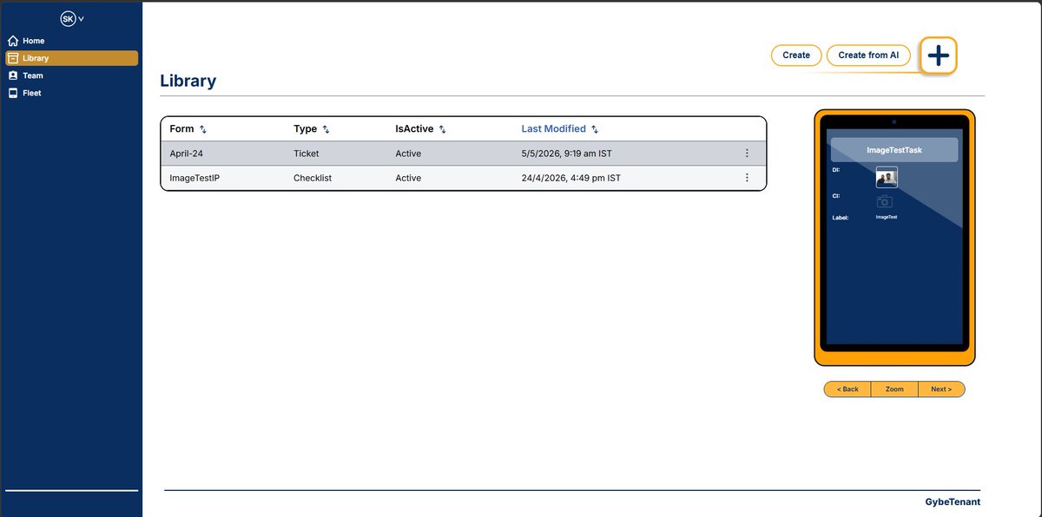
Task: Select the Library sidebar item
Action: (71, 58)
